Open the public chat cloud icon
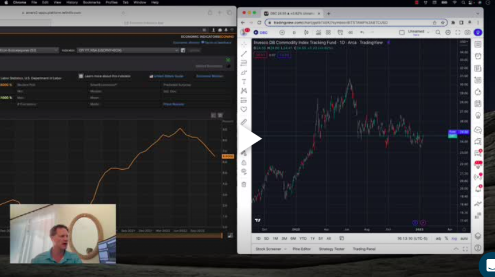Viewport: 495px width, 277px height. [477, 129]
